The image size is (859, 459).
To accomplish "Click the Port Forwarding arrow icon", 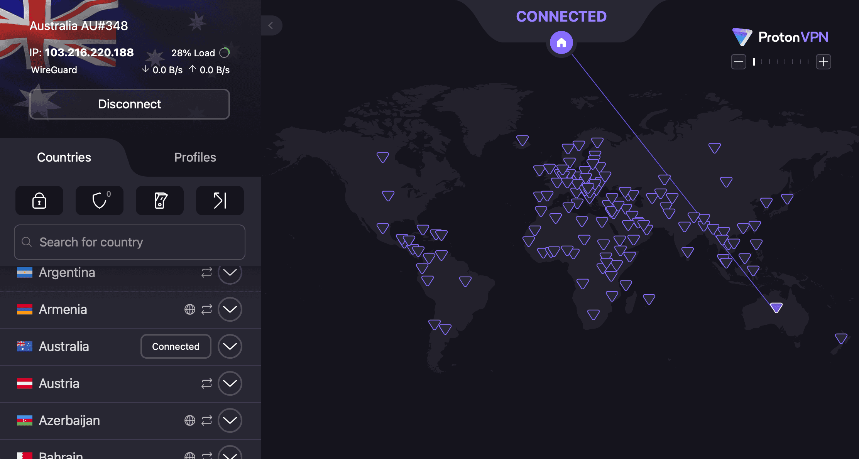I will point(220,201).
